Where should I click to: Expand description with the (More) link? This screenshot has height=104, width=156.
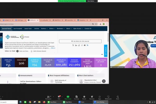[53, 48]
